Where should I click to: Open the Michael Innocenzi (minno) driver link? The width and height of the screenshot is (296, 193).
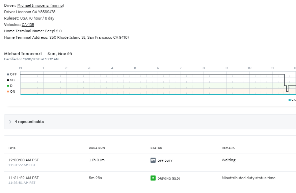click(x=41, y=5)
